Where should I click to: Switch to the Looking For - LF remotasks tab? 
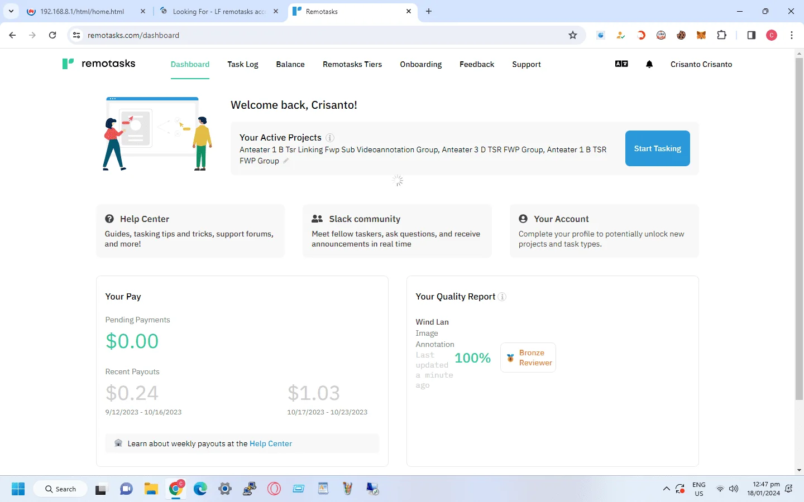tap(219, 11)
